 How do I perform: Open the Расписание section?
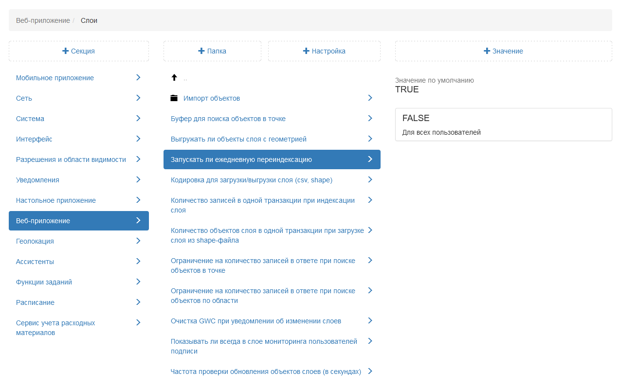tap(36, 302)
